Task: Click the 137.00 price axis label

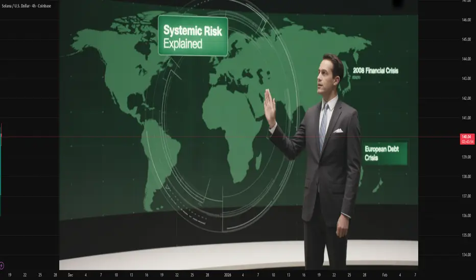Action: coord(466,196)
